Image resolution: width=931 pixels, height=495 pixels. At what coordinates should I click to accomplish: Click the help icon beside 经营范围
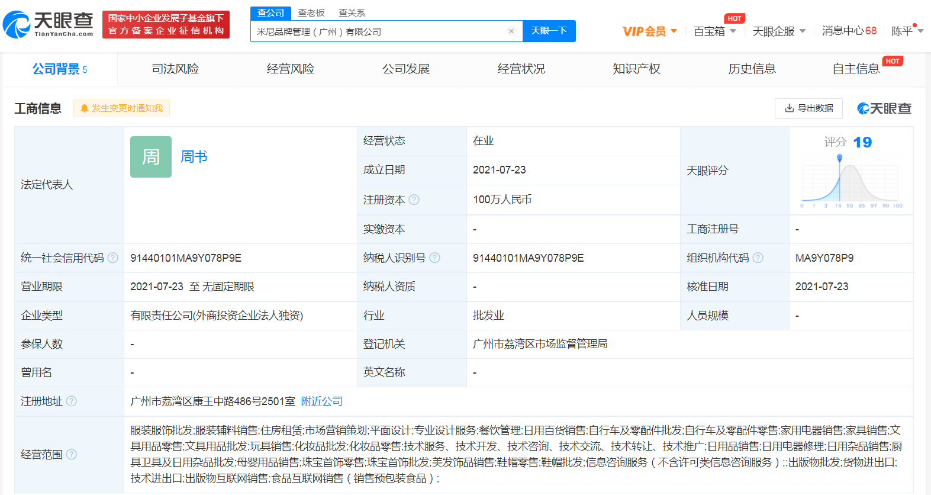click(72, 455)
